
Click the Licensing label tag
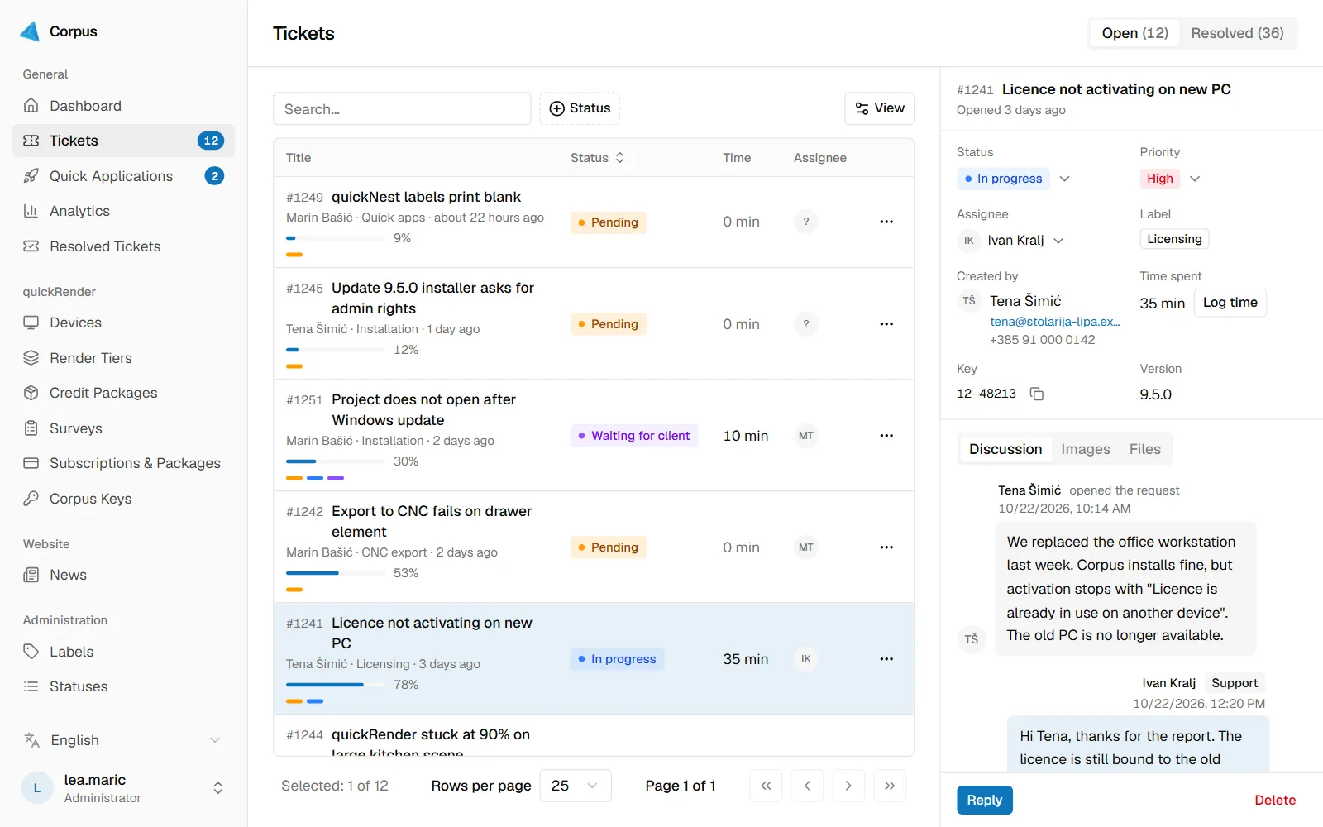(1174, 239)
